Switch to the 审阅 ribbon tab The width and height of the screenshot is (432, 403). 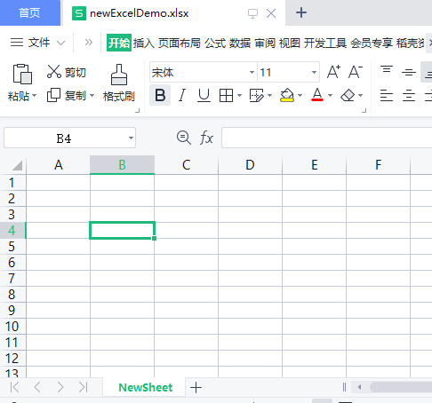265,43
